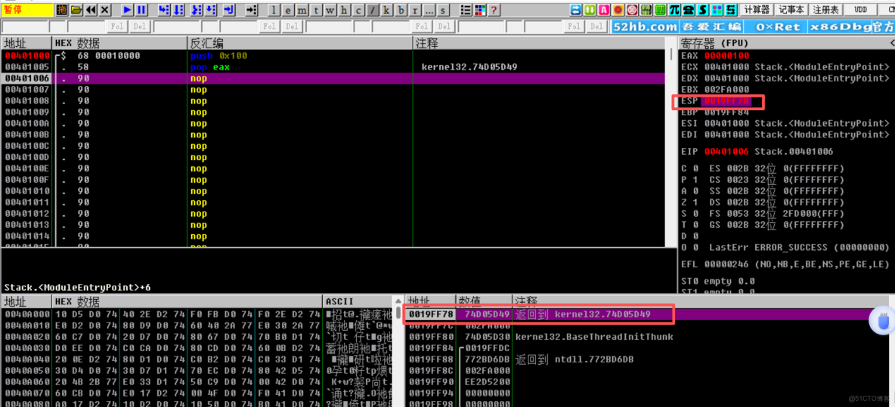Open Help with the red question mark icon

pos(494,11)
